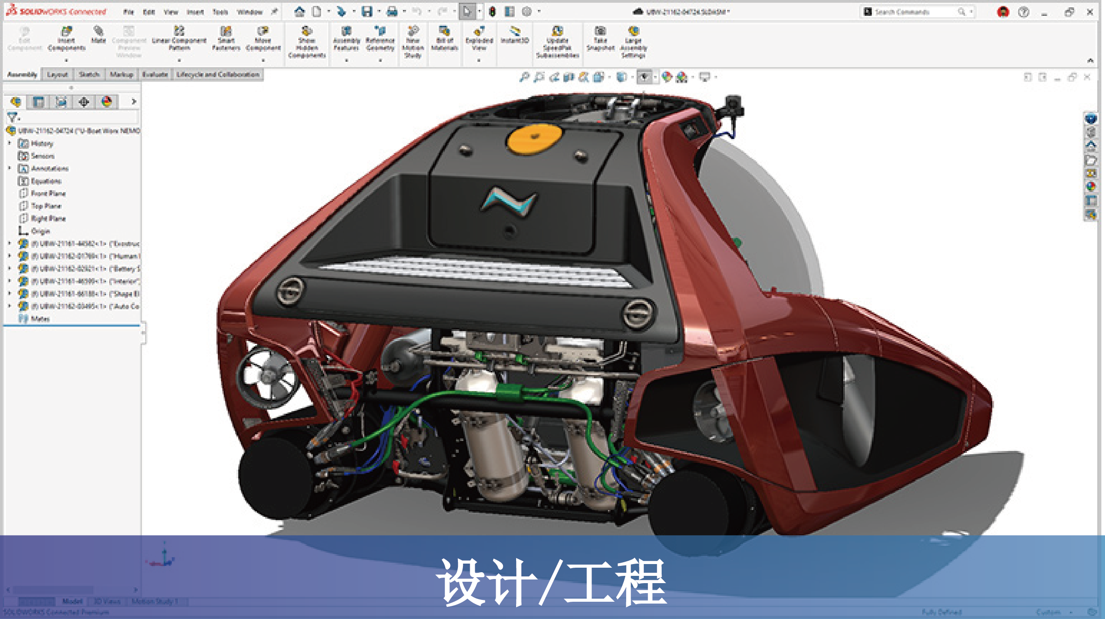Click the Zoom to Fit magnifier icon
The height and width of the screenshot is (619, 1105).
(x=524, y=77)
